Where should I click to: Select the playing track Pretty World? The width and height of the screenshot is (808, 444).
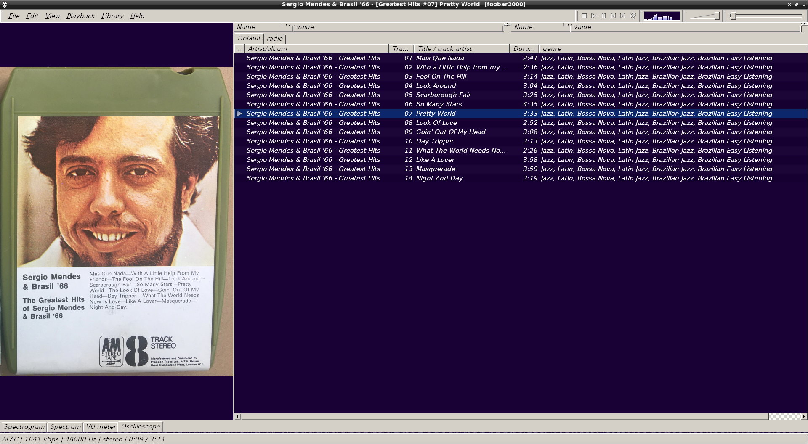point(521,114)
